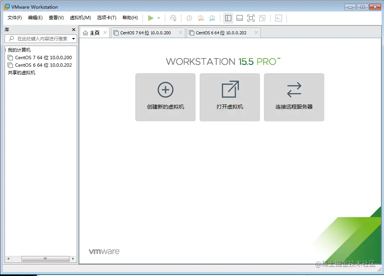Click the 打开虚拟机 button
This screenshot has width=384, height=276.
click(230, 97)
